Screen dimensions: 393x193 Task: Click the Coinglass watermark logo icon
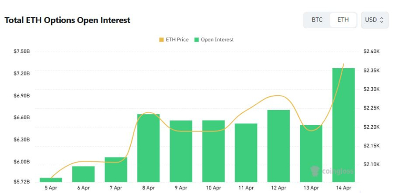[x=314, y=171]
